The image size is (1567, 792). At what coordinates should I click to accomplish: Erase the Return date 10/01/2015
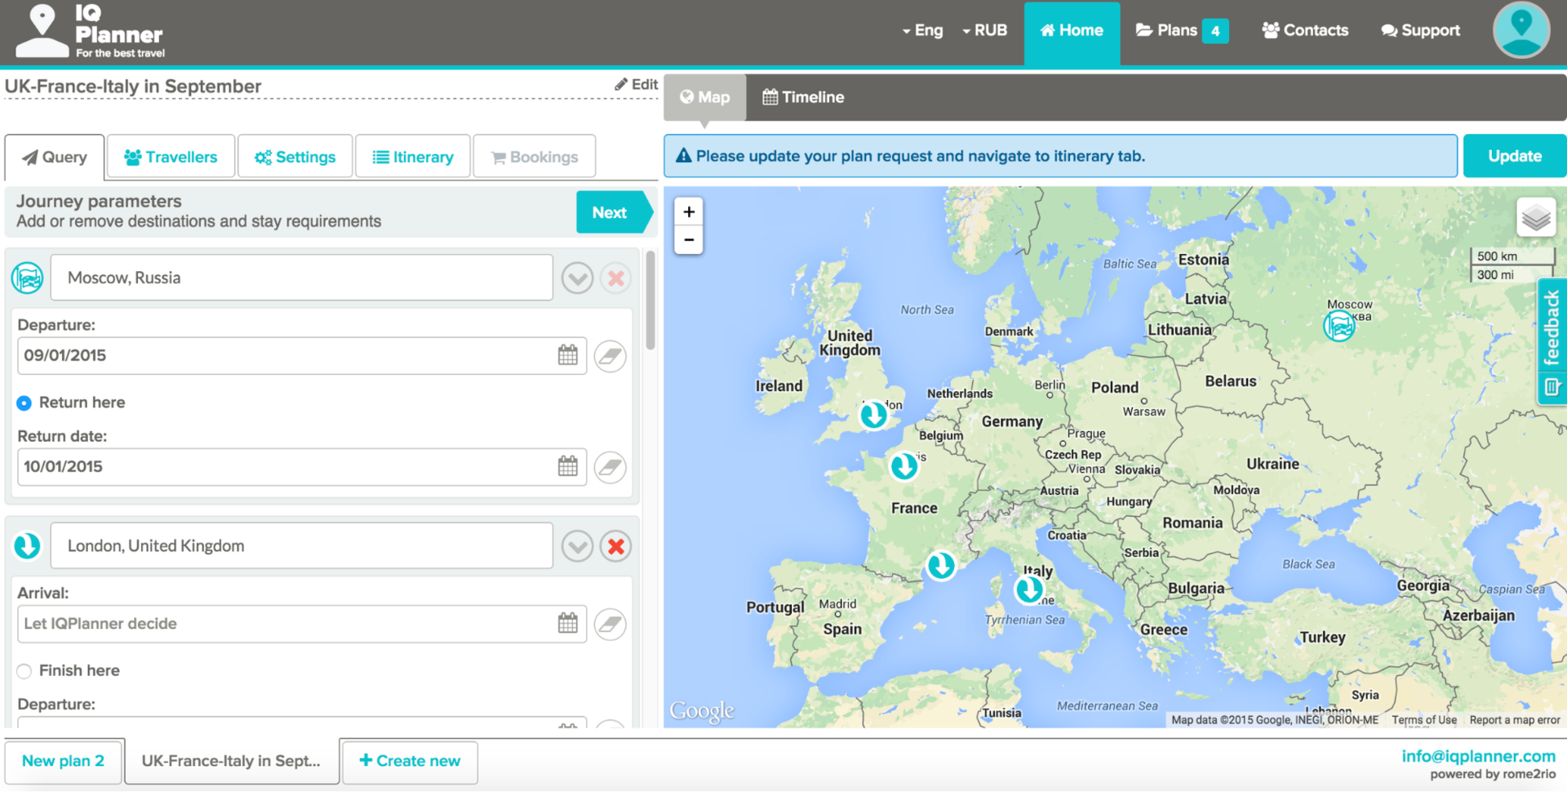(x=610, y=467)
